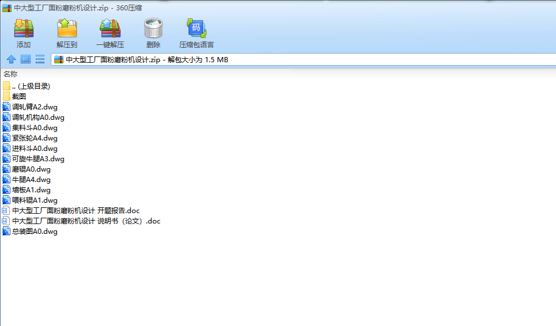This screenshot has width=556, height=326.
Task: Click the dwg icon beside 进料斗A0.dwg
Action: coord(6,148)
